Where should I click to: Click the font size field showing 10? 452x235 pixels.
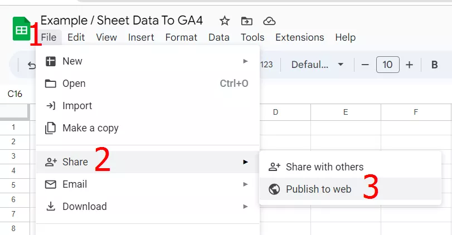(387, 65)
